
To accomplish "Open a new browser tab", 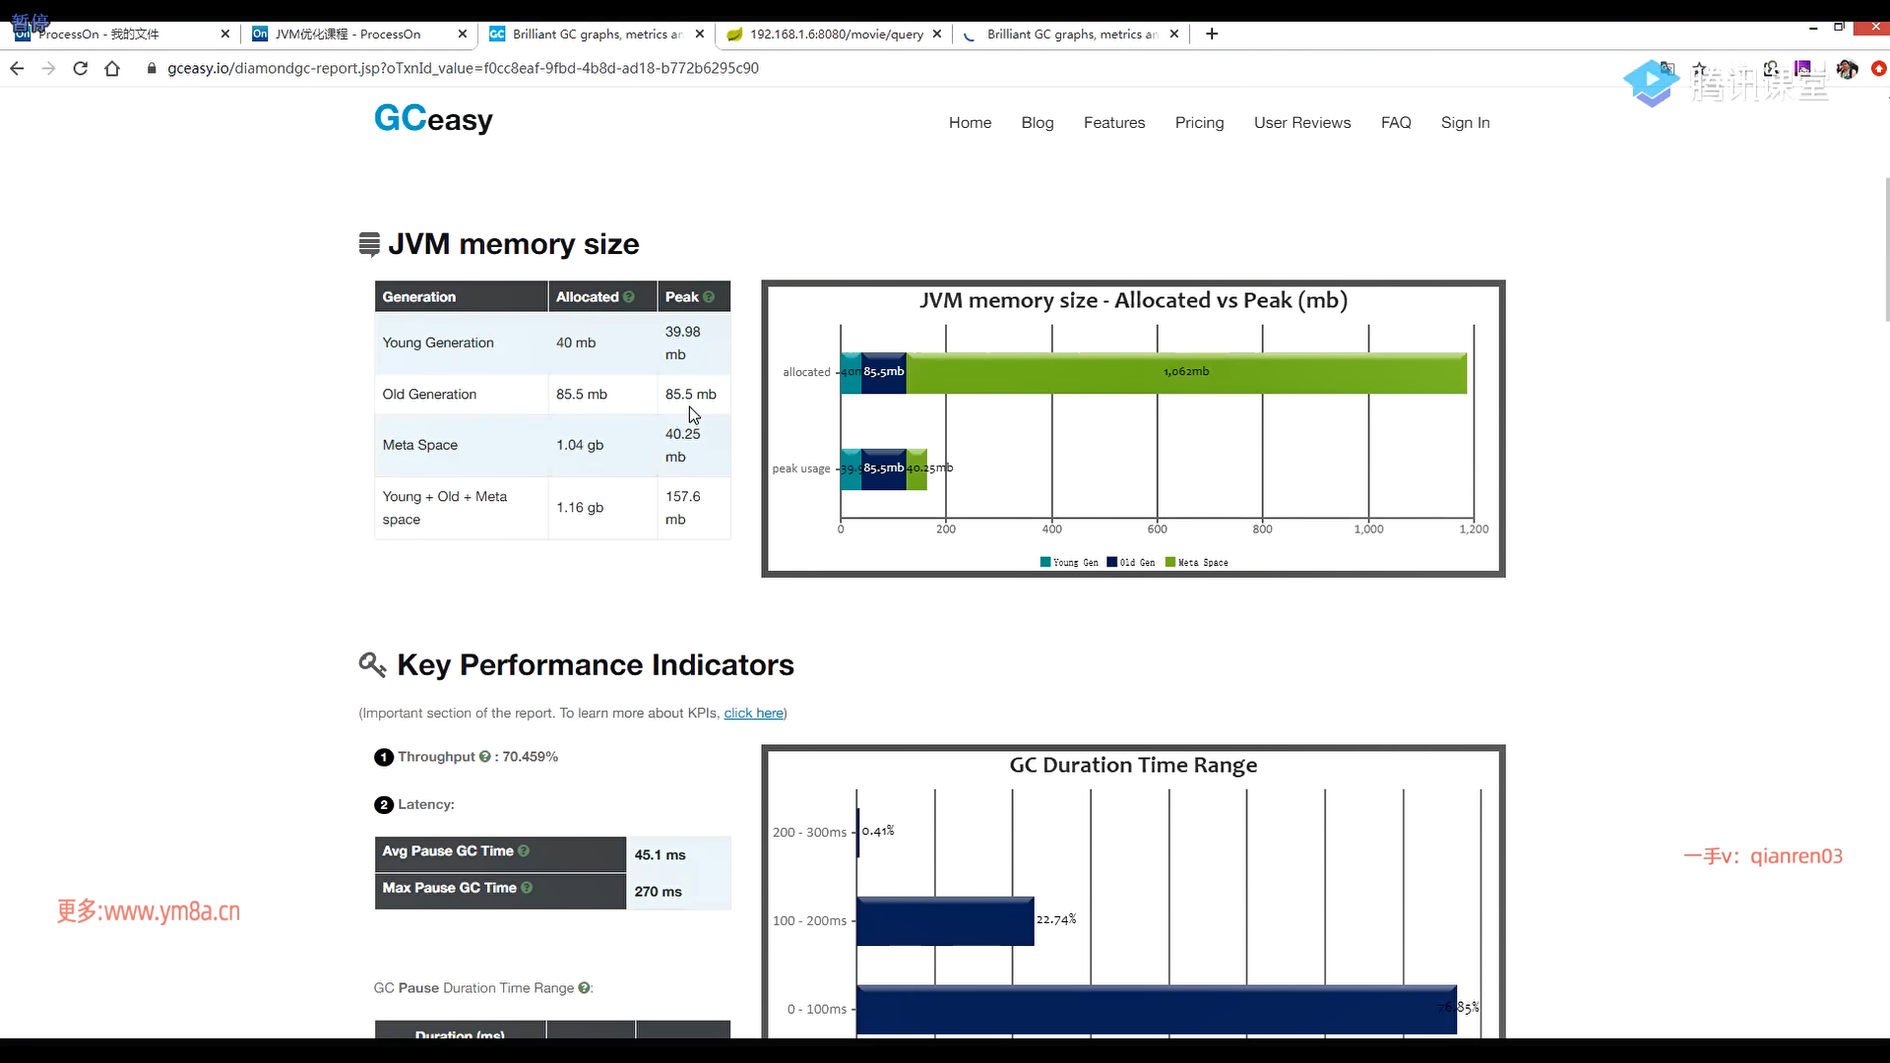I will [1212, 33].
